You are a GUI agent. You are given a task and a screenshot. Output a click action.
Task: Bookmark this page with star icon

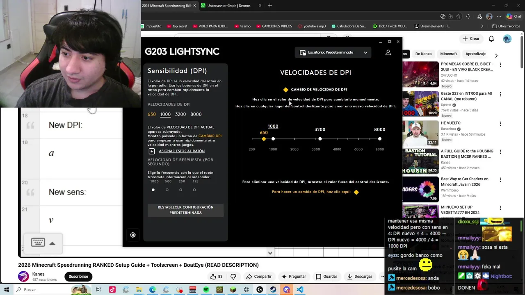[458, 16]
